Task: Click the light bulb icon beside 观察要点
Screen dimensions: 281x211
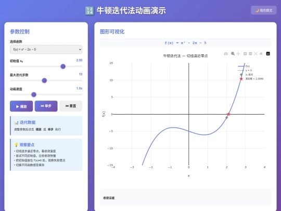Action: pos(16,145)
